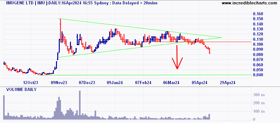
Task: Select the 09Nov23 date label
Action: [x=59, y=83]
